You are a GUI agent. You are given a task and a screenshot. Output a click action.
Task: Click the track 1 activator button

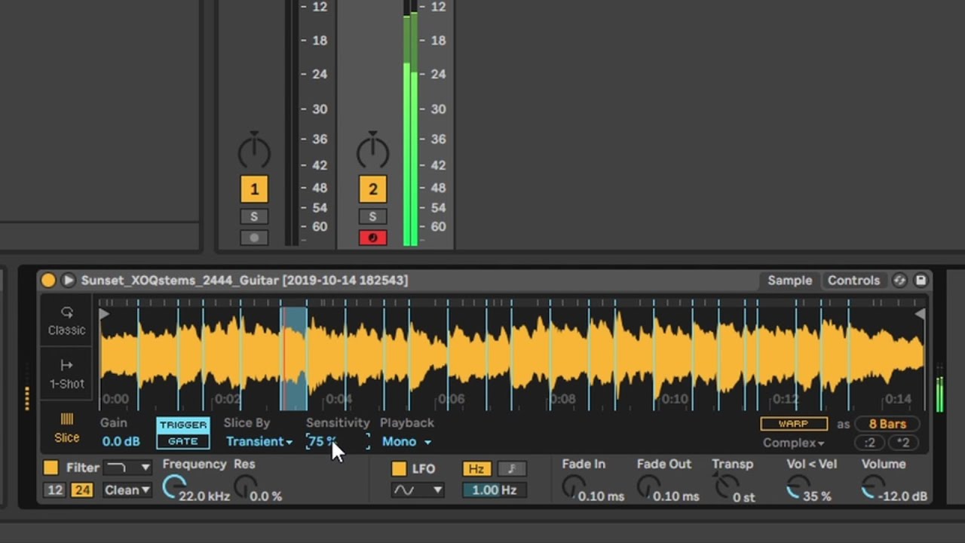(254, 189)
